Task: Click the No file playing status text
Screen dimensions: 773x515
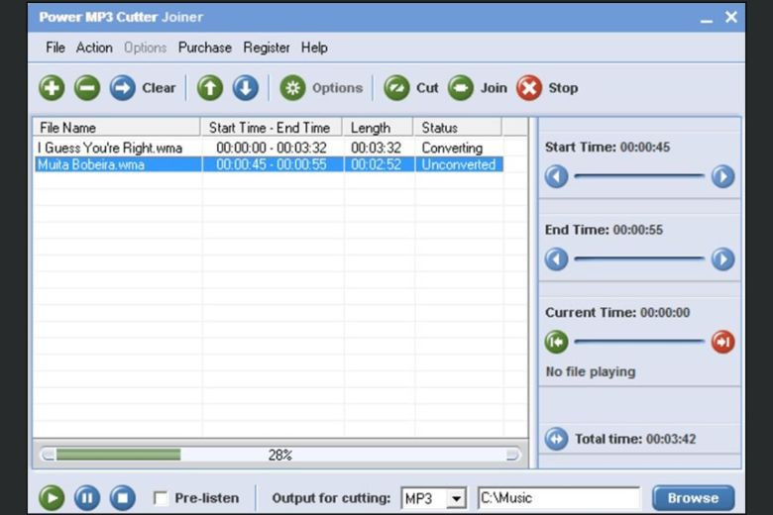Action: tap(590, 371)
